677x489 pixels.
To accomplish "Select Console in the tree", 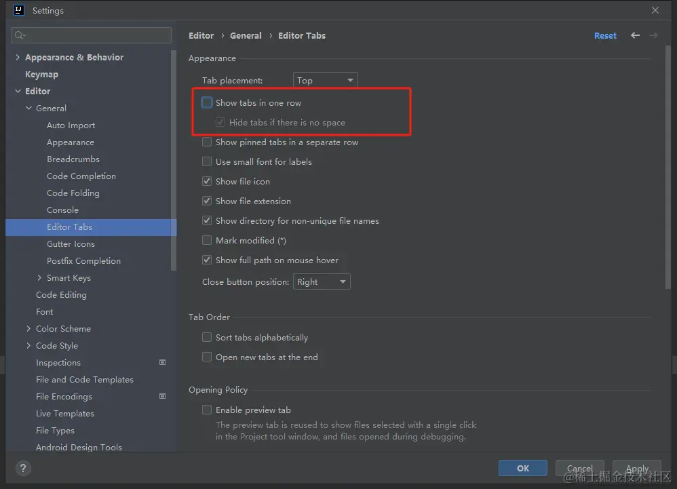I will click(x=62, y=210).
